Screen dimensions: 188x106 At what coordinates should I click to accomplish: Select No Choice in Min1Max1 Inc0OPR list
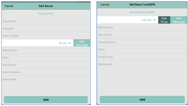[105, 35]
